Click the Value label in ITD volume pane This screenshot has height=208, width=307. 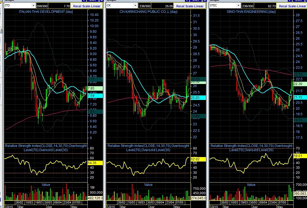pos(46,185)
